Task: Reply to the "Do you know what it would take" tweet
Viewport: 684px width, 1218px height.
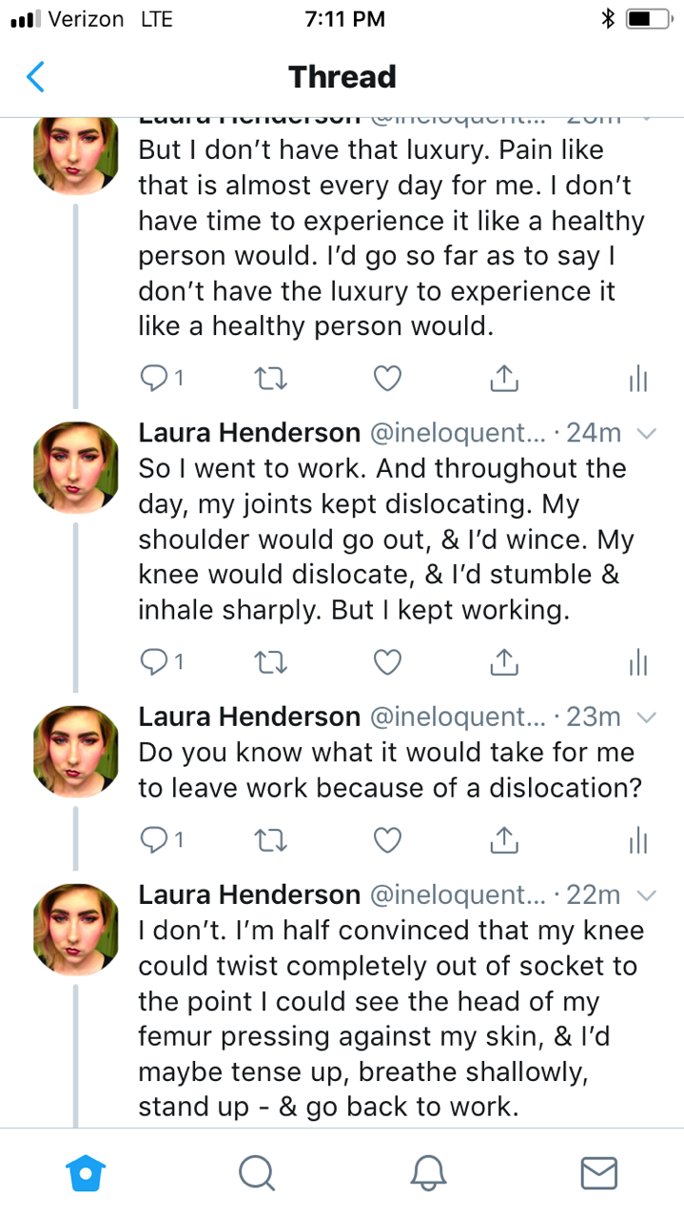Action: [153, 839]
